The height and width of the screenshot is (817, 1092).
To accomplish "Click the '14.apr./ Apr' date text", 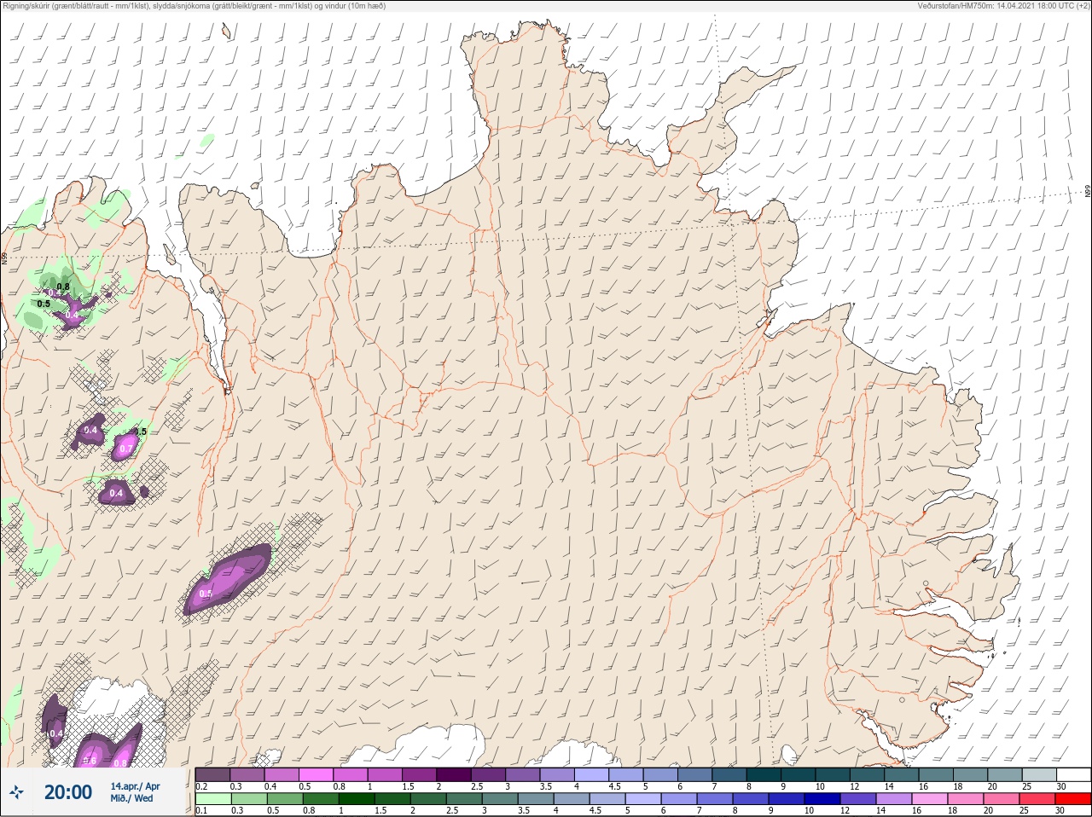I will pyautogui.click(x=135, y=785).
